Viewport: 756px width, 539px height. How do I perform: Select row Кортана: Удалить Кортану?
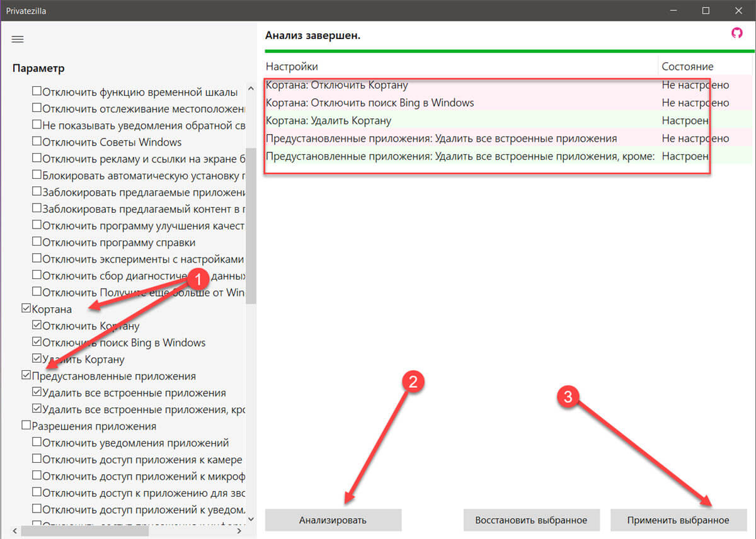coord(508,120)
